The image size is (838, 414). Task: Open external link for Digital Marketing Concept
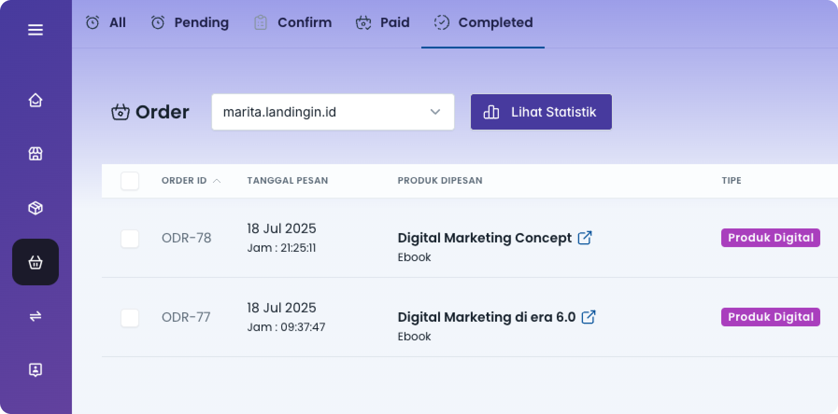(x=585, y=238)
